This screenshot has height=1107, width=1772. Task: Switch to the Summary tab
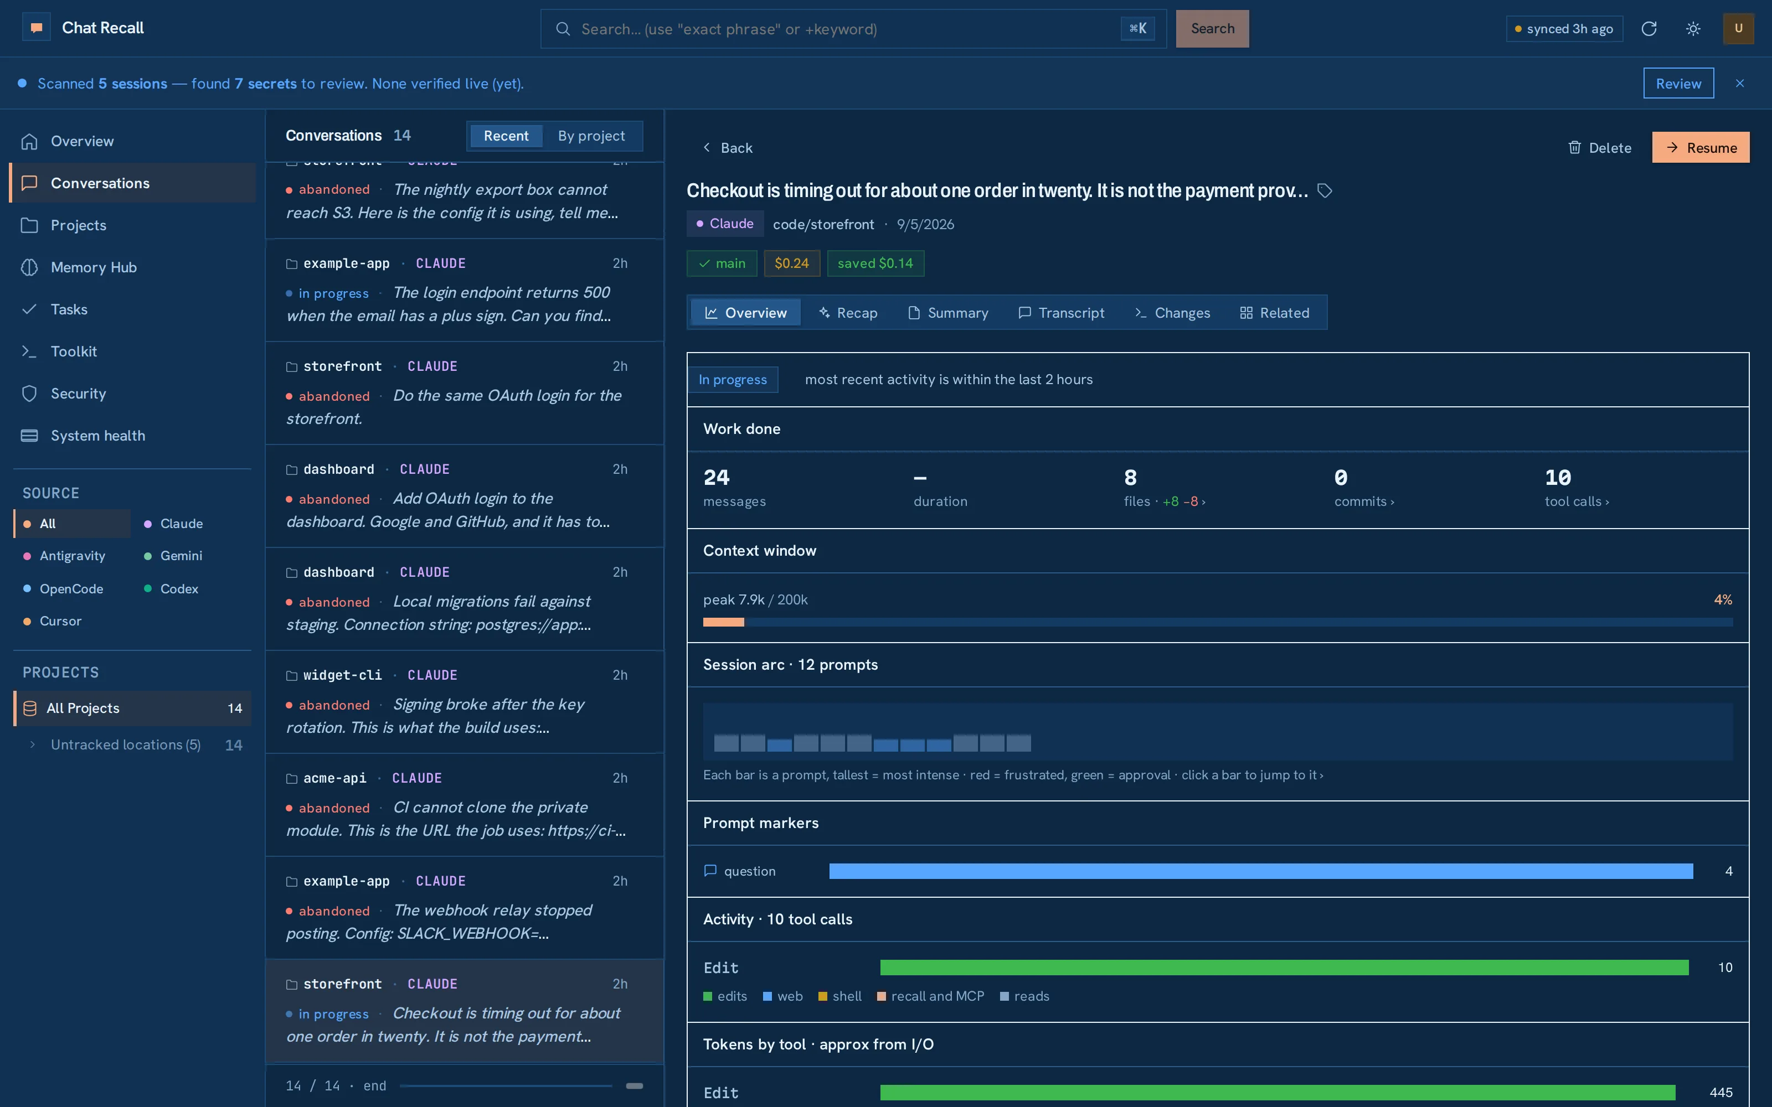pyautogui.click(x=948, y=313)
